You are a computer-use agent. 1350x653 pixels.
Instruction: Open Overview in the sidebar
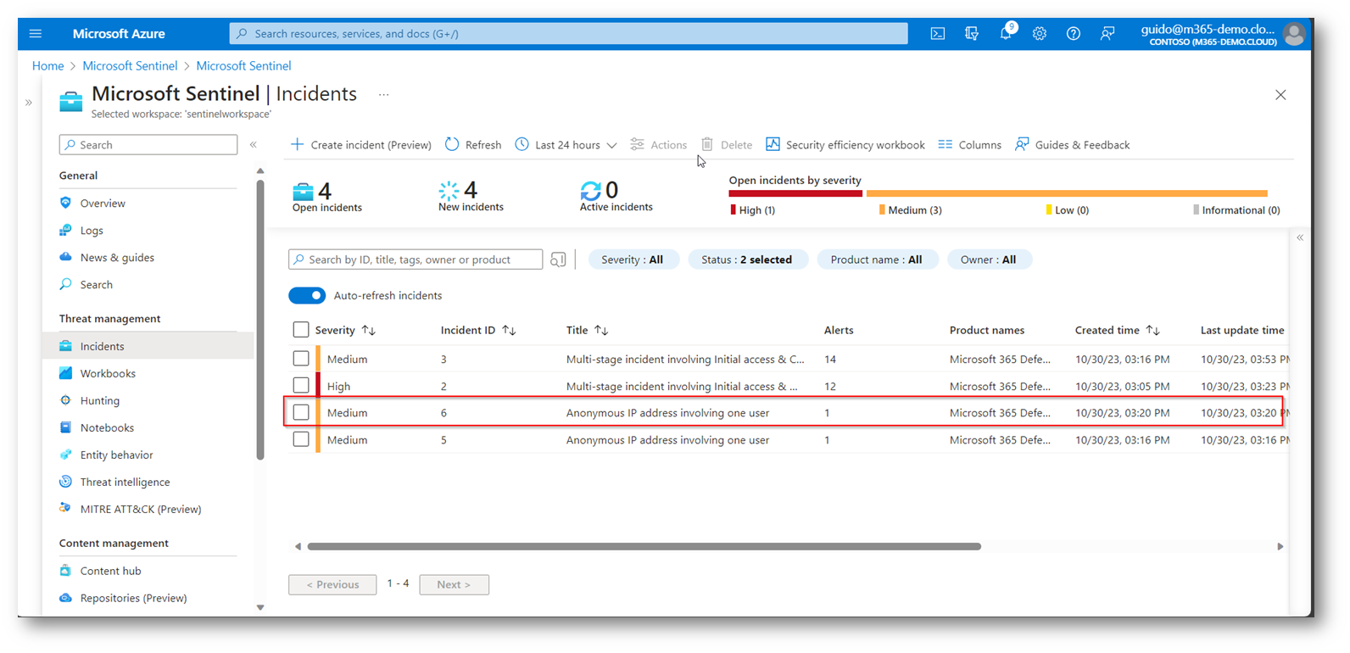(103, 204)
